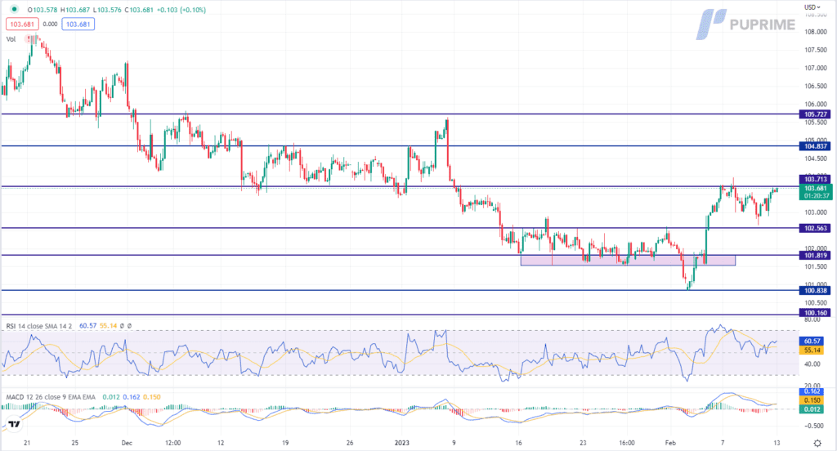
Task: Click the 0.000 spread value
Action: [50, 24]
